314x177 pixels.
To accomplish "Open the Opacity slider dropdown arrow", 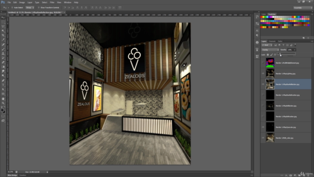I will (x=294, y=50).
